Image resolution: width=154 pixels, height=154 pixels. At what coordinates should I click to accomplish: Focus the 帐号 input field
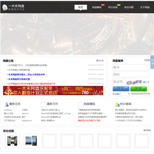pos(131,68)
